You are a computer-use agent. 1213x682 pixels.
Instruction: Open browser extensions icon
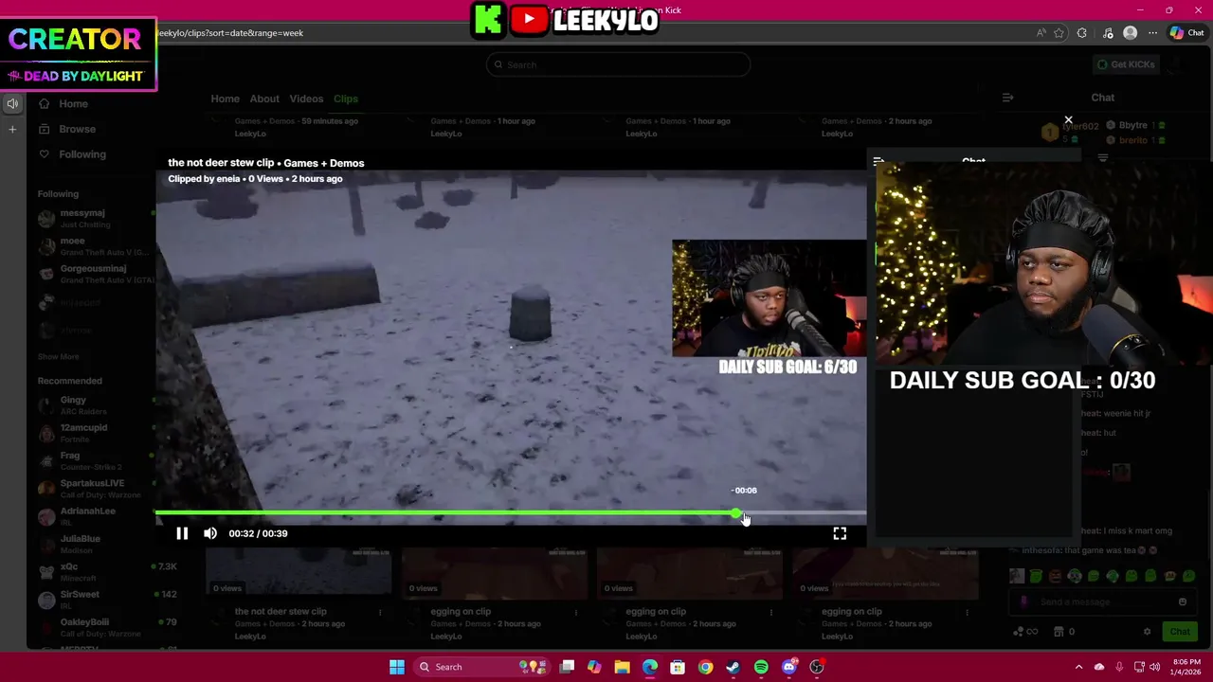[1082, 33]
